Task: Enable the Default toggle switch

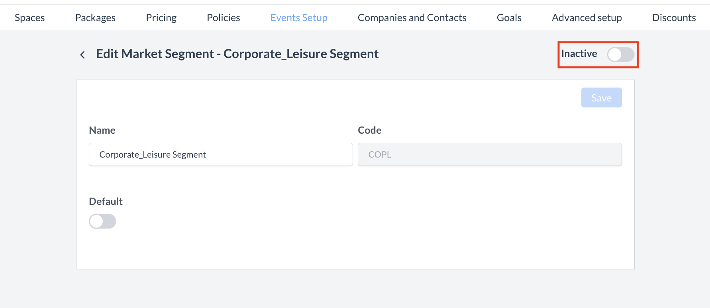Action: (102, 221)
